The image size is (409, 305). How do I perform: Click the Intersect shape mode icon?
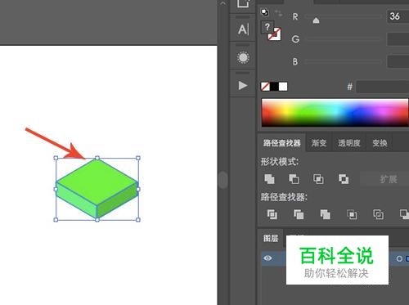(x=318, y=179)
